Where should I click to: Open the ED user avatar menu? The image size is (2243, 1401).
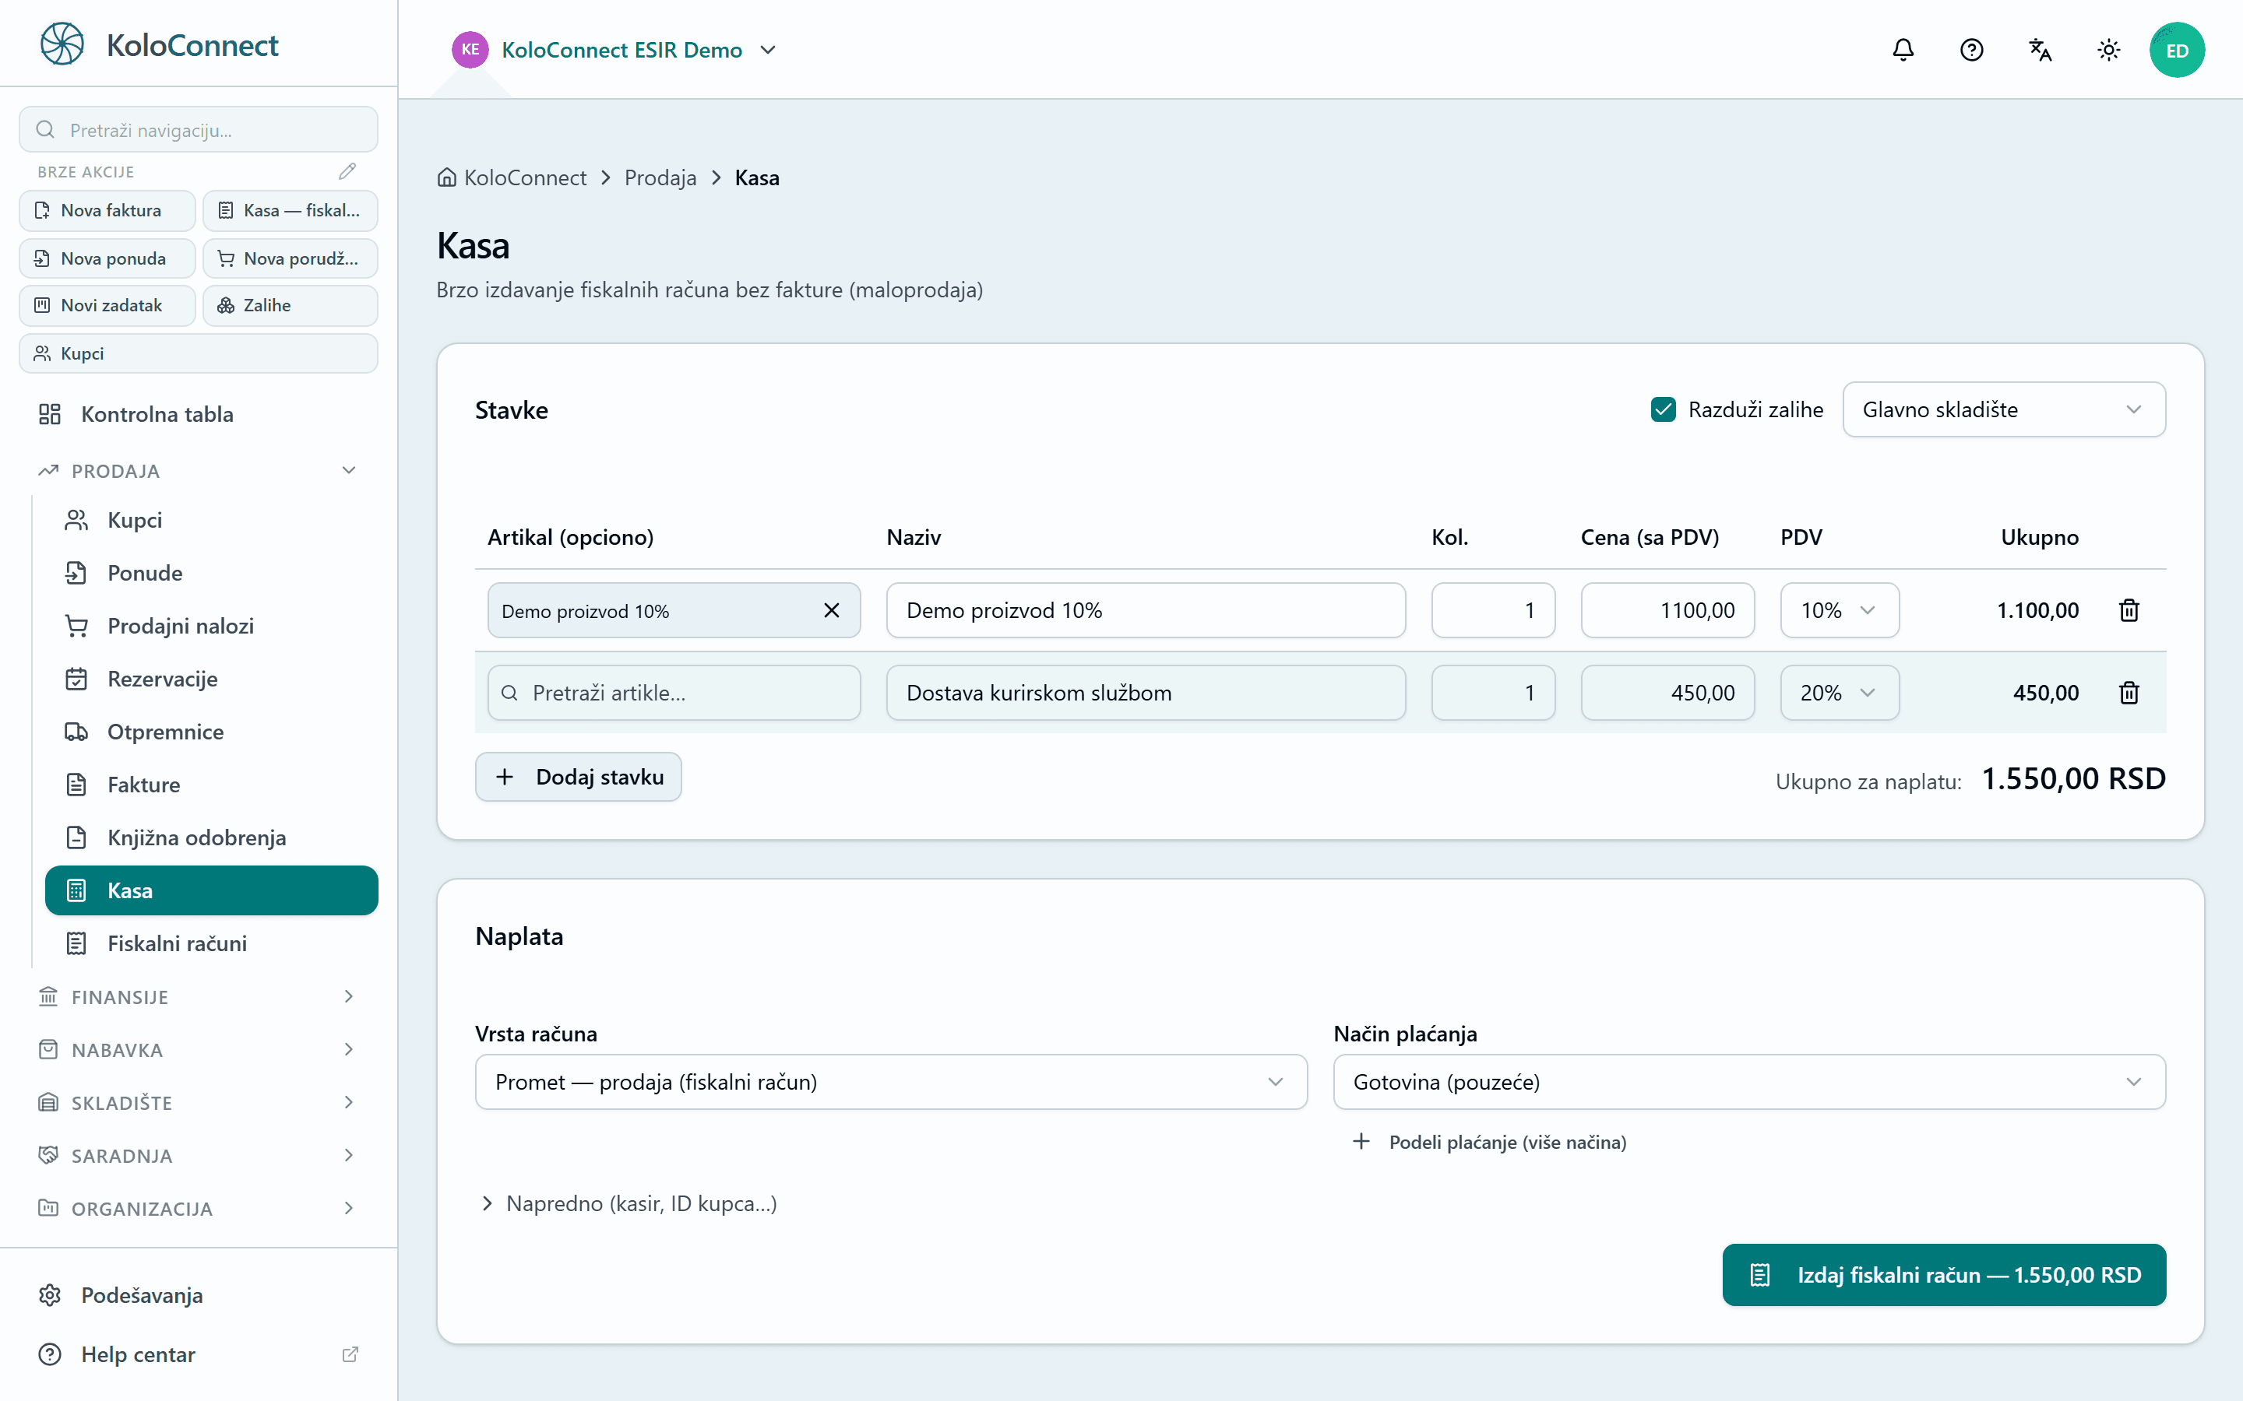point(2178,50)
